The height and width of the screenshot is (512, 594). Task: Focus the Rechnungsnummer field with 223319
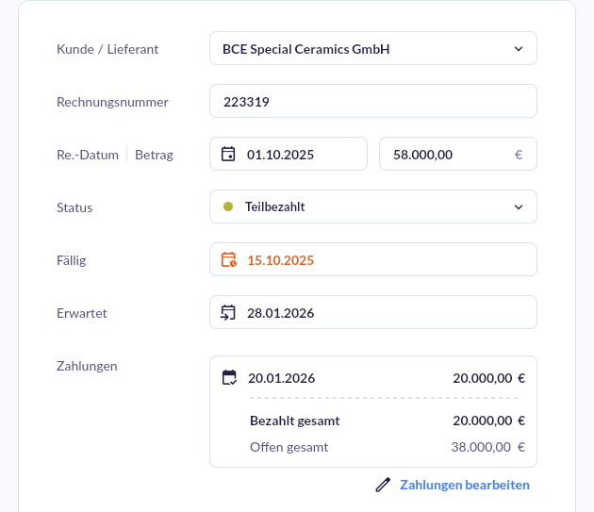(372, 101)
